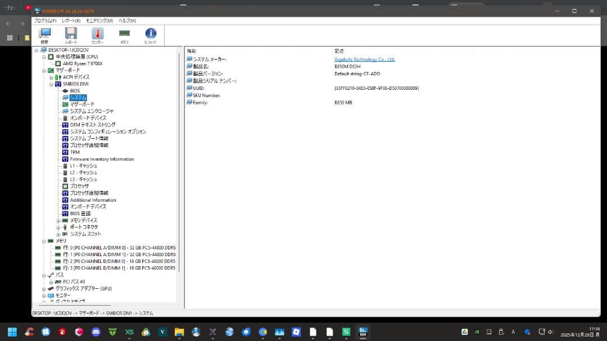Expand the メモリ デバイス tree node
607x341 pixels.
(58, 221)
